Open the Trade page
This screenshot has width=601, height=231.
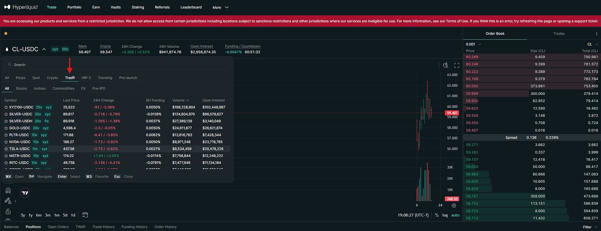52,7
